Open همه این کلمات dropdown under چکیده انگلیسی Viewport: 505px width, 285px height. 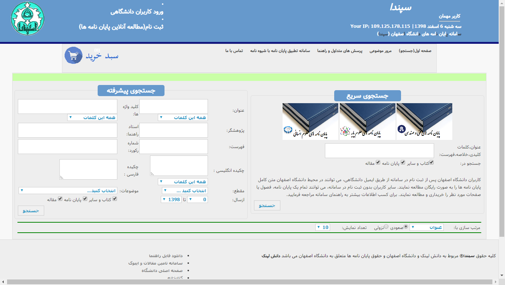(x=183, y=181)
